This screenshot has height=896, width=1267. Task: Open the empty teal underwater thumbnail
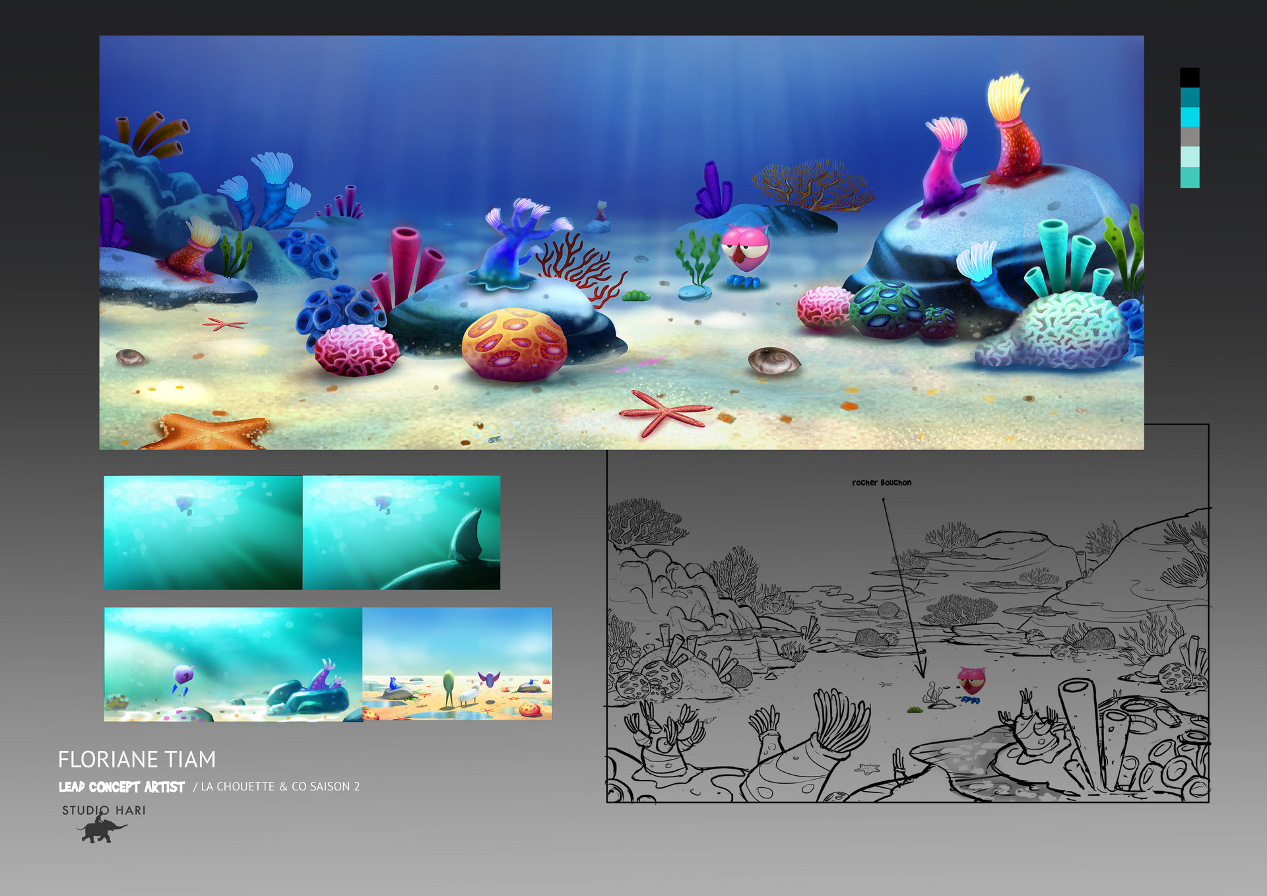pos(203,532)
